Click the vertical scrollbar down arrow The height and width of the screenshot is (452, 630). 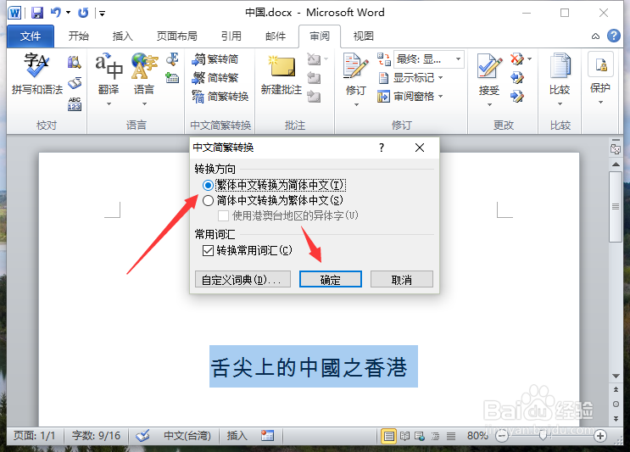(x=616, y=376)
